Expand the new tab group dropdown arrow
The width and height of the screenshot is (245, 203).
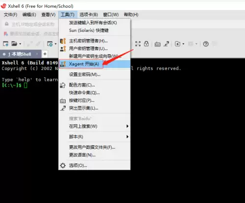pyautogui.click(x=183, y=44)
